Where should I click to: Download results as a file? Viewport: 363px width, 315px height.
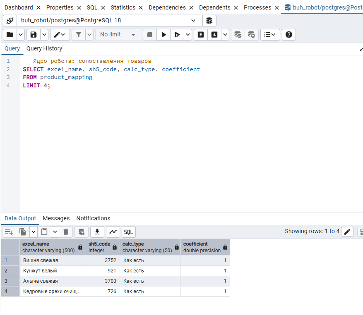(97, 232)
